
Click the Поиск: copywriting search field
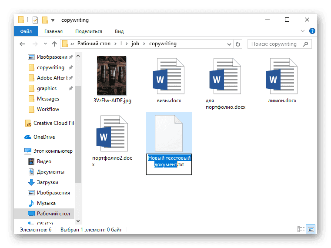point(280,44)
